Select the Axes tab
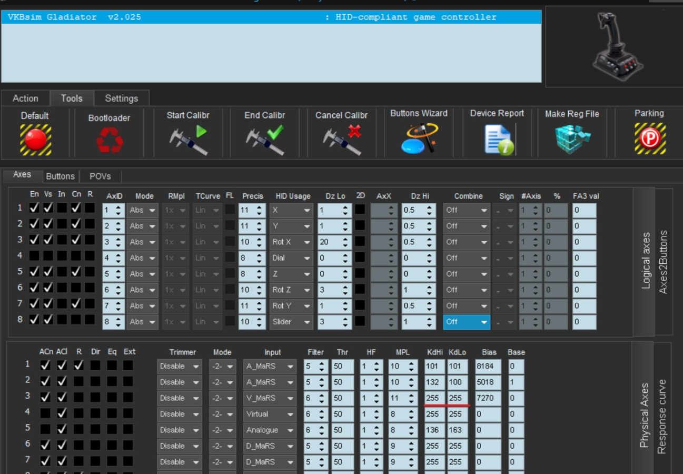The image size is (683, 474). (x=22, y=175)
